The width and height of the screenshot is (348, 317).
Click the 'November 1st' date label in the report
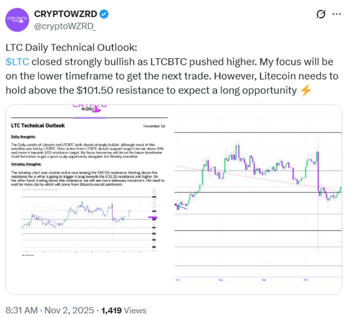pos(155,125)
